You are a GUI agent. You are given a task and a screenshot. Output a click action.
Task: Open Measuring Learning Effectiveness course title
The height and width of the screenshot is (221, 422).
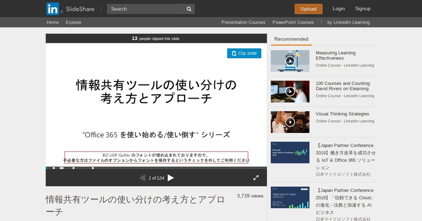335,55
